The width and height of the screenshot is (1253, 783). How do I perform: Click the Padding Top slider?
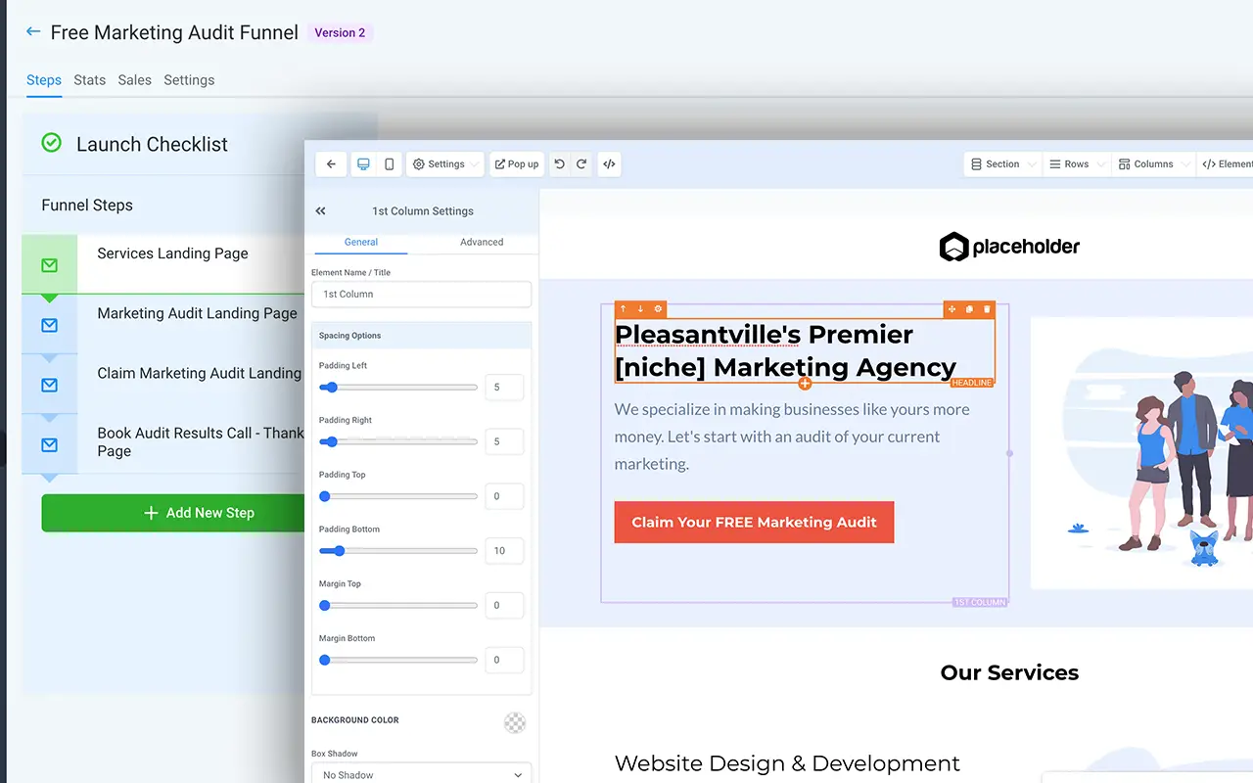pyautogui.click(x=398, y=496)
